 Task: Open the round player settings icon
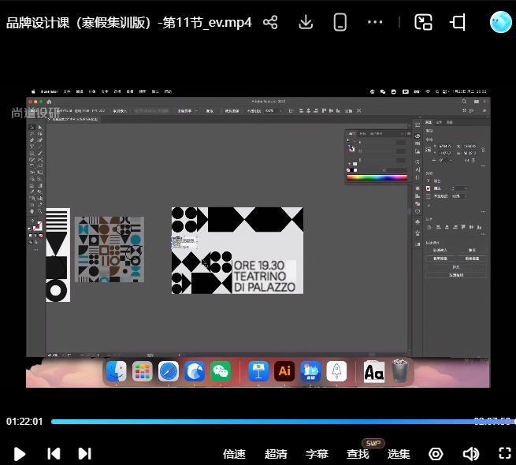[x=436, y=453]
